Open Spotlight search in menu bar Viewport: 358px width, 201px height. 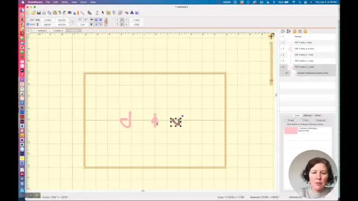point(300,2)
